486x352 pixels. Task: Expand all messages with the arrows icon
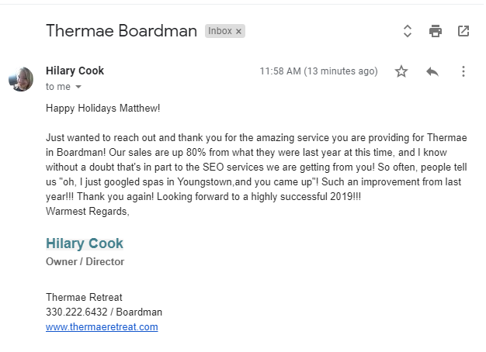click(408, 31)
